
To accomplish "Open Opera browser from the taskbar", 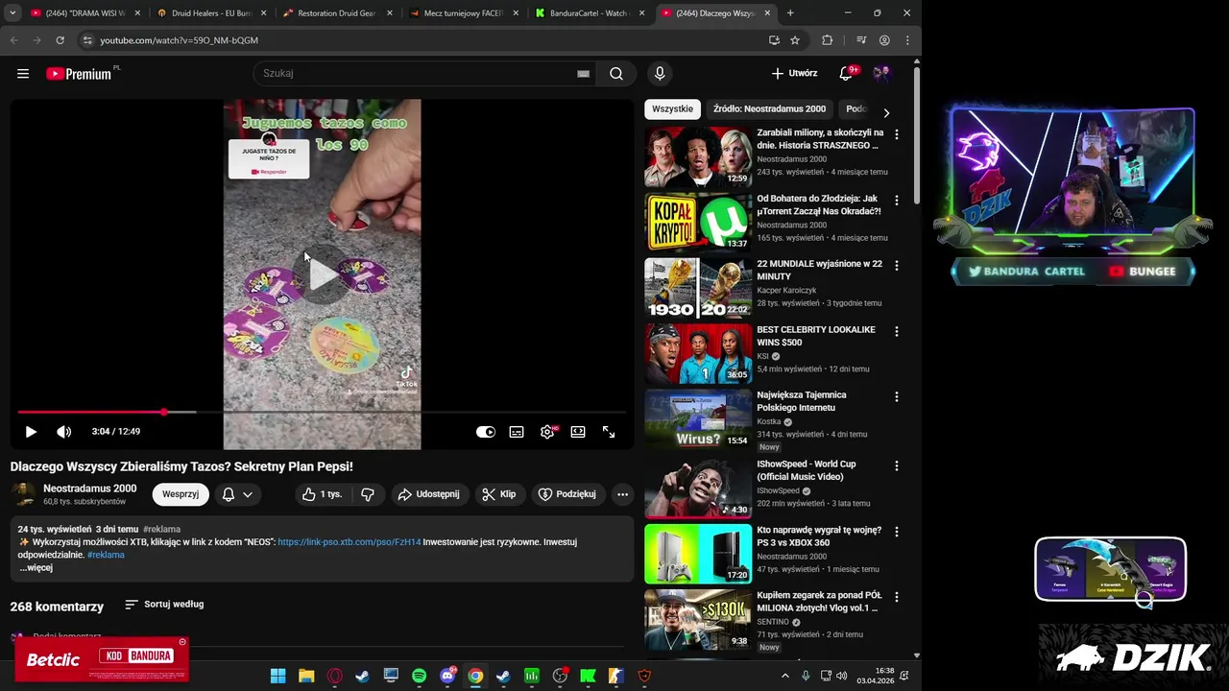I will [x=334, y=677].
